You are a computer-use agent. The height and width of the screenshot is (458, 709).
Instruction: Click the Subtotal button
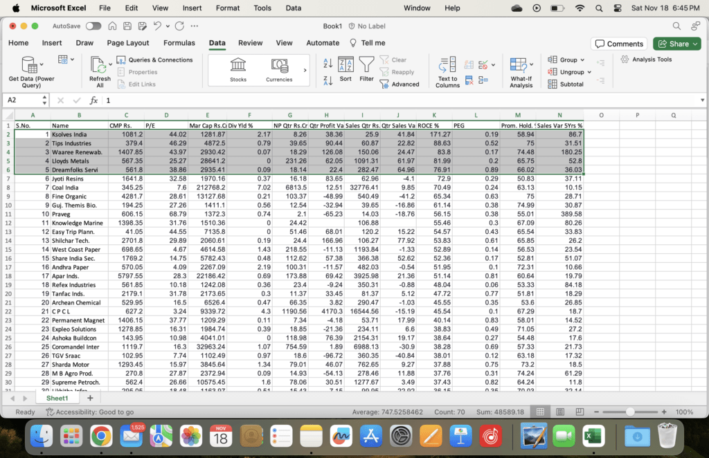pos(566,84)
